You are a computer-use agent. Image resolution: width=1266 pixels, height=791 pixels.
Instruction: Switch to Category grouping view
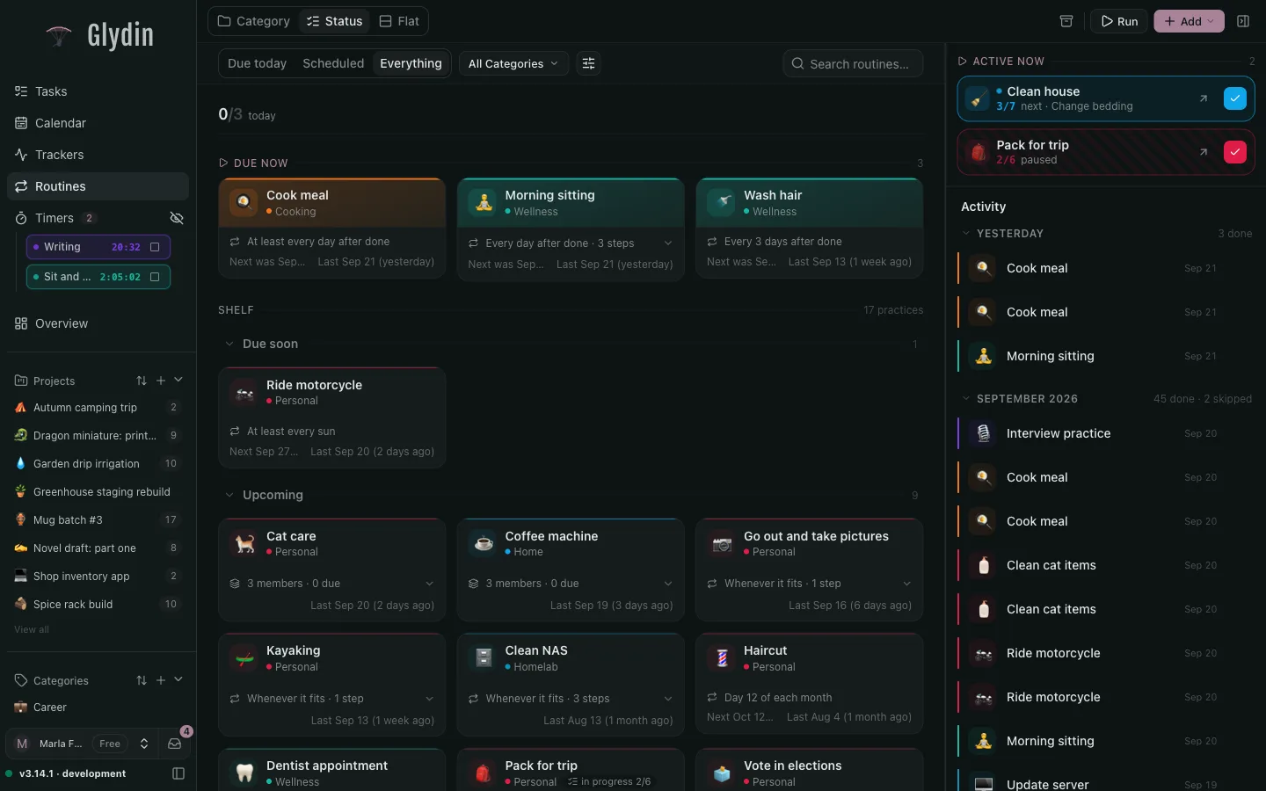pyautogui.click(x=253, y=21)
